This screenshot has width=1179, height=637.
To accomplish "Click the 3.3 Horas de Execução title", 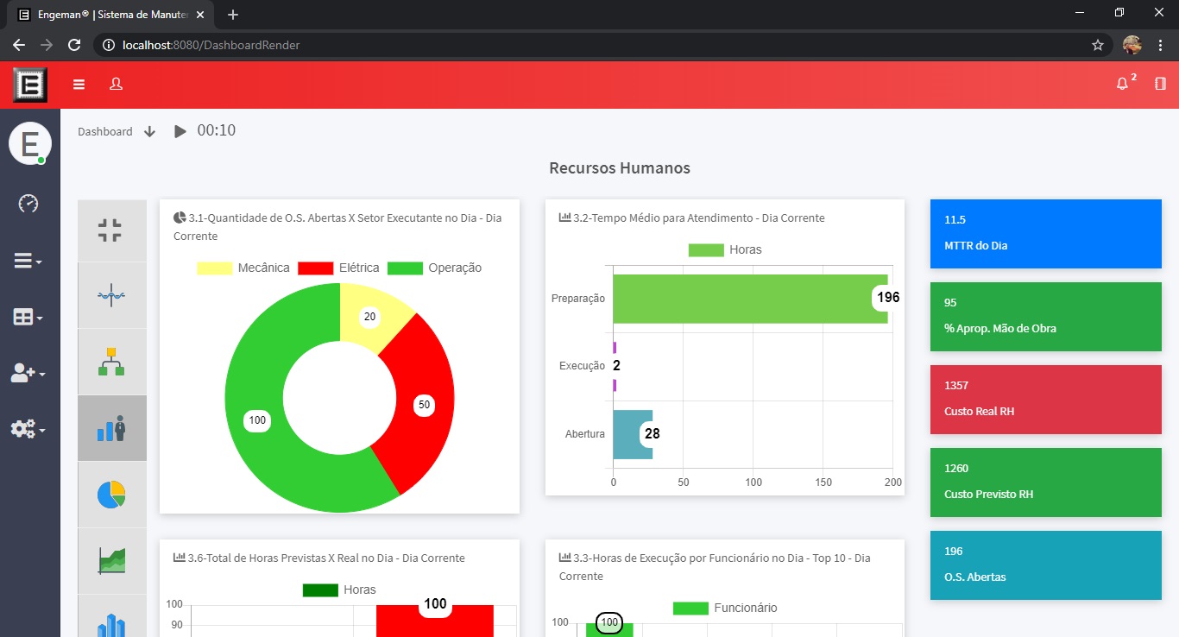I will tap(715, 567).
